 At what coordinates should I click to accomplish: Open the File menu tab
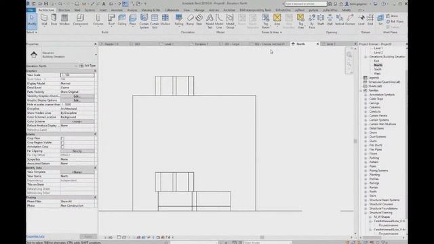31,10
